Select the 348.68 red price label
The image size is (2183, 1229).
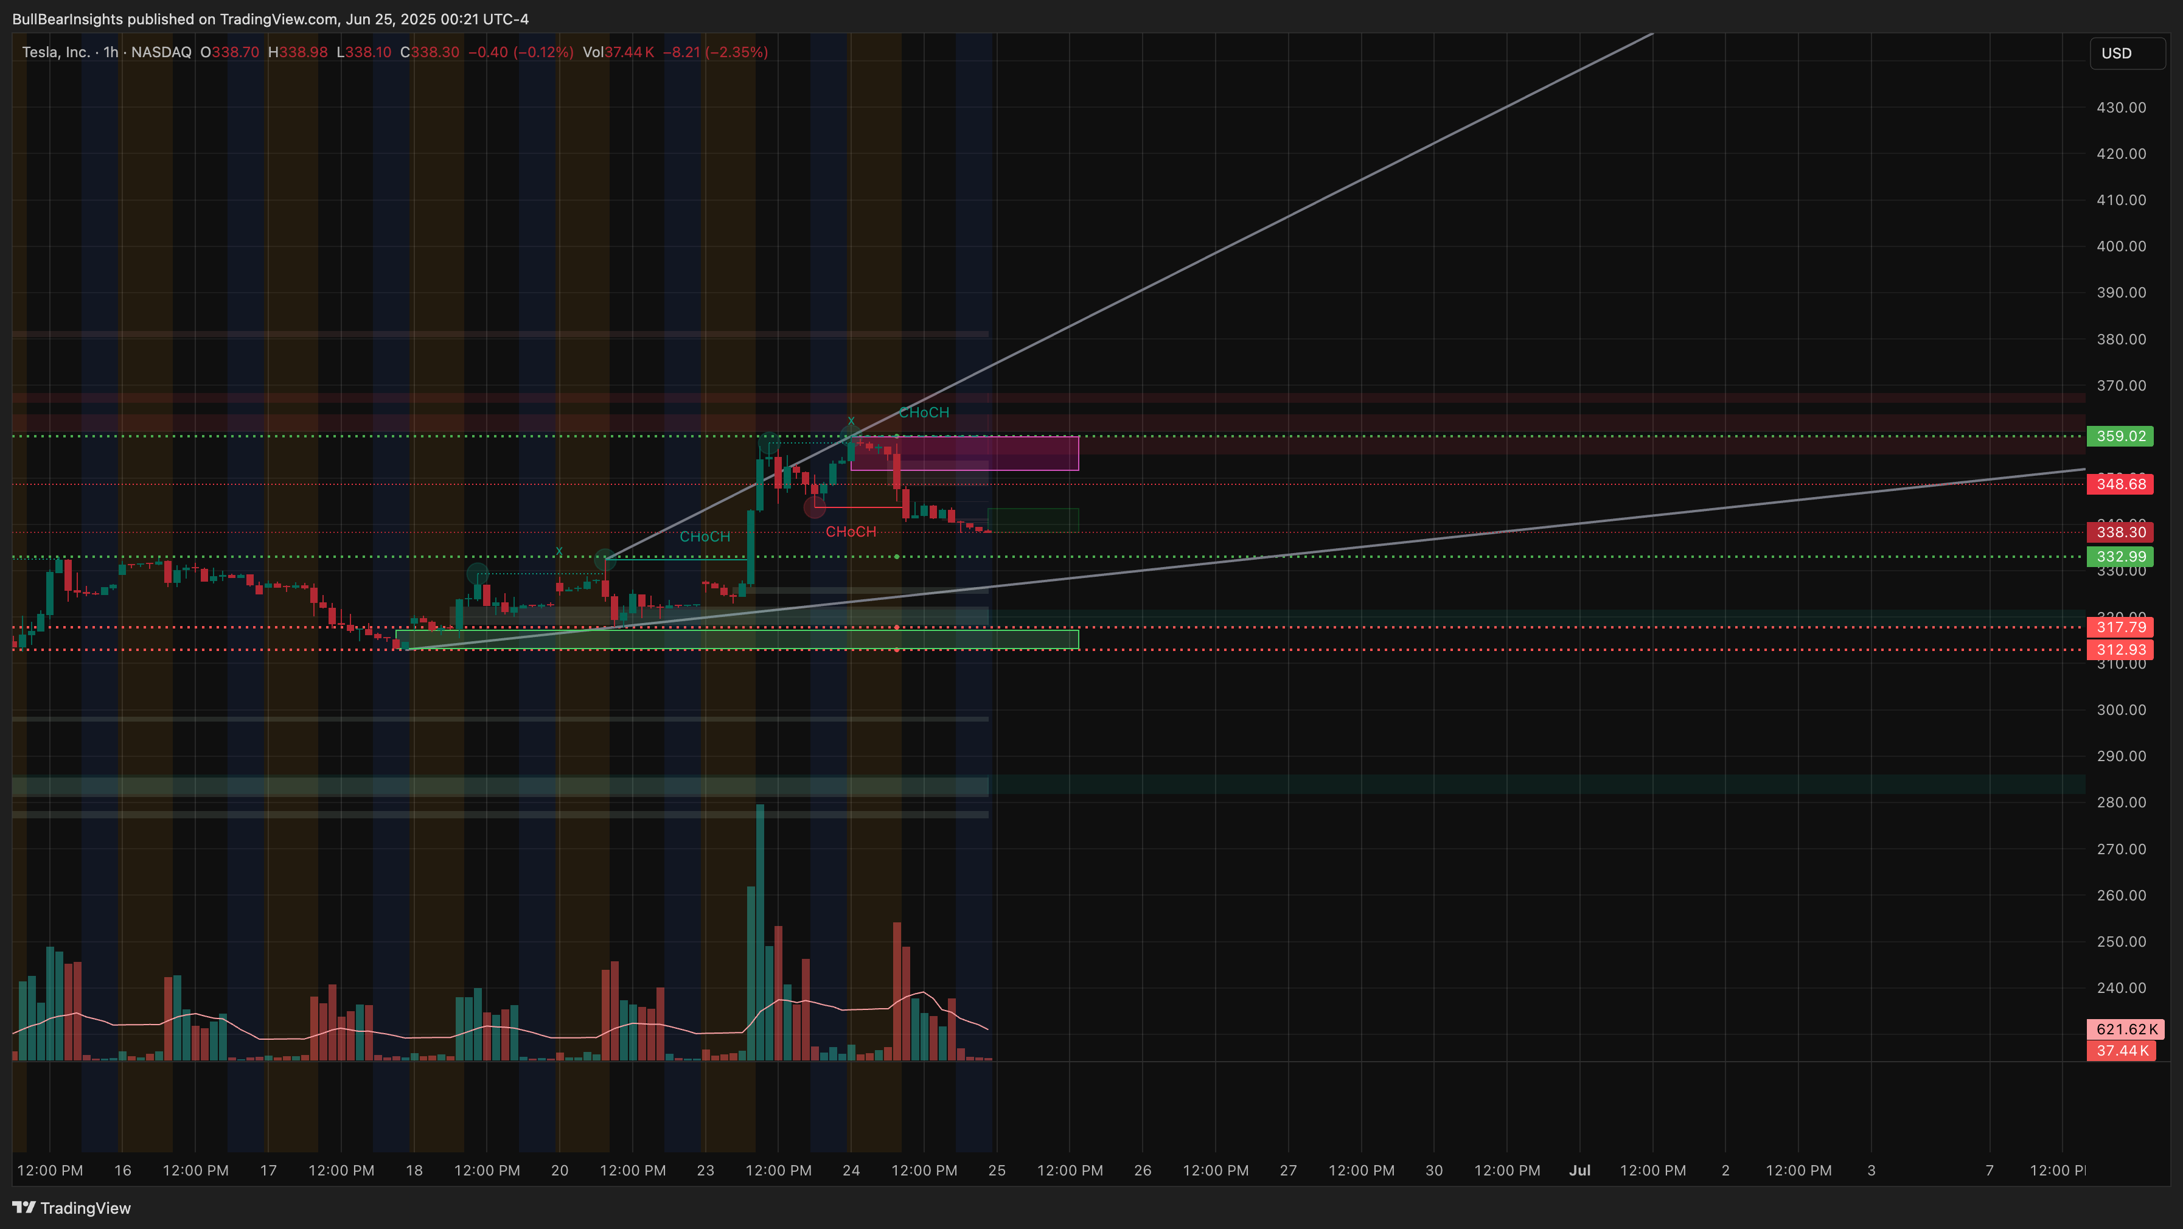pyautogui.click(x=2120, y=484)
